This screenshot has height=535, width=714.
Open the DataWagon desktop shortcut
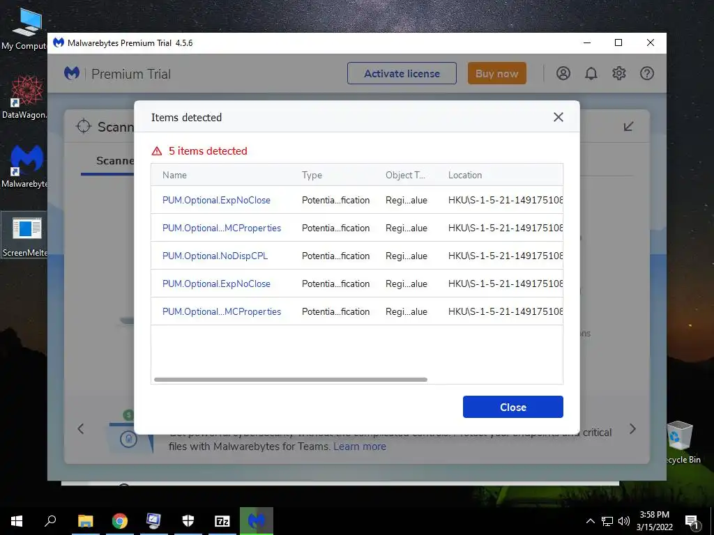click(x=26, y=98)
